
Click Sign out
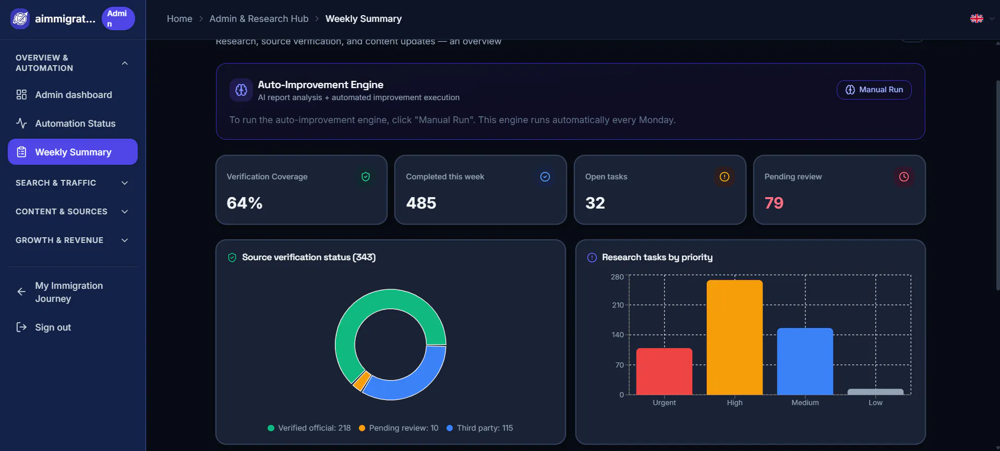click(x=73, y=327)
